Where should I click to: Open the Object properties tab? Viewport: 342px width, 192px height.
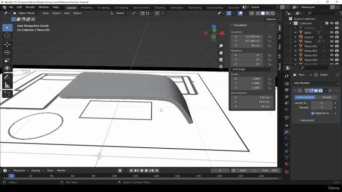(x=287, y=126)
